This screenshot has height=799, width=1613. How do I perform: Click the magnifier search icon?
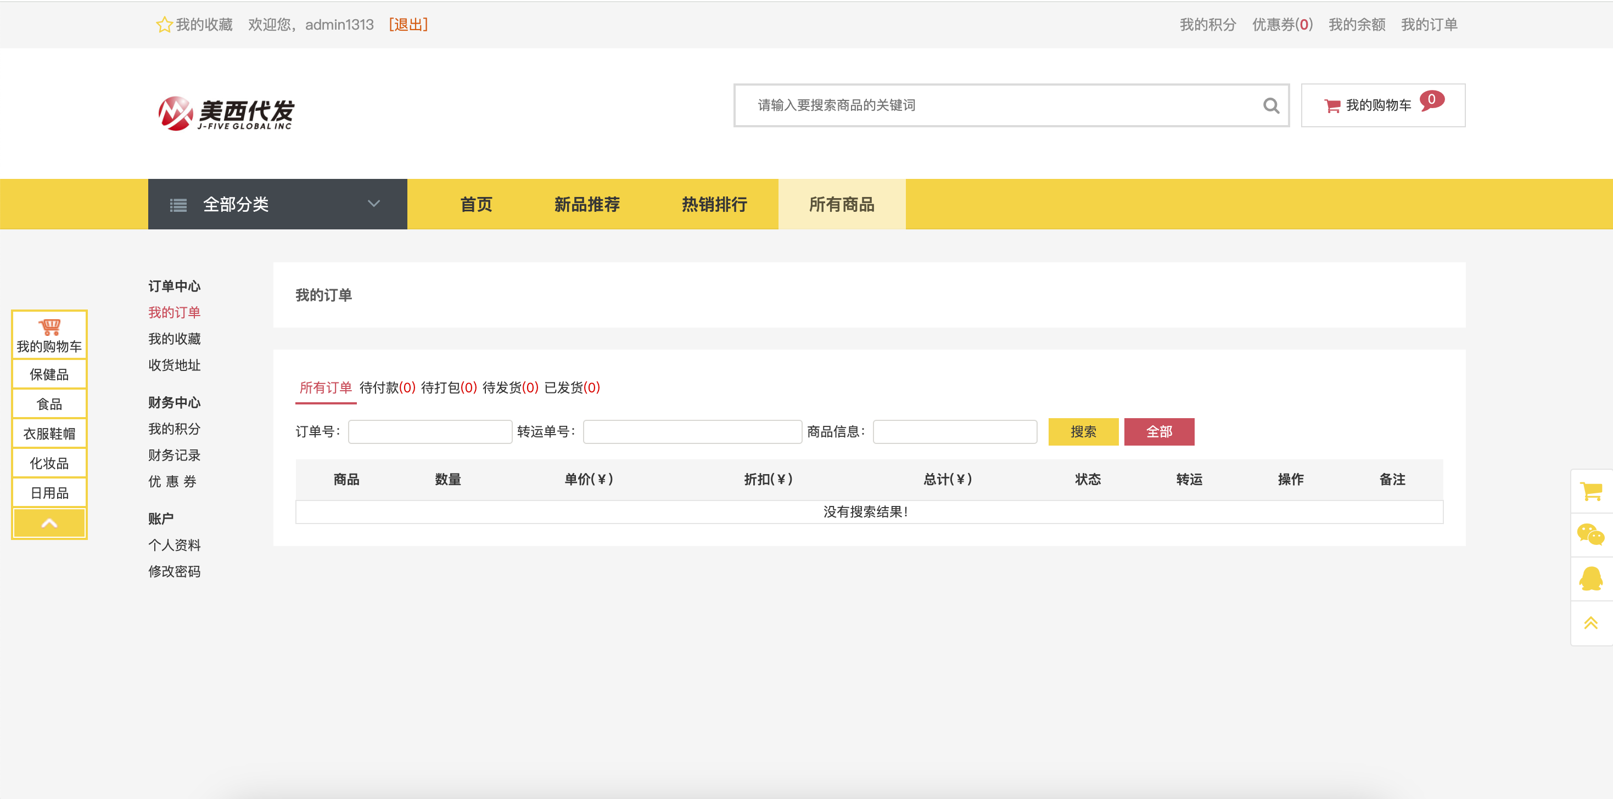1270,106
